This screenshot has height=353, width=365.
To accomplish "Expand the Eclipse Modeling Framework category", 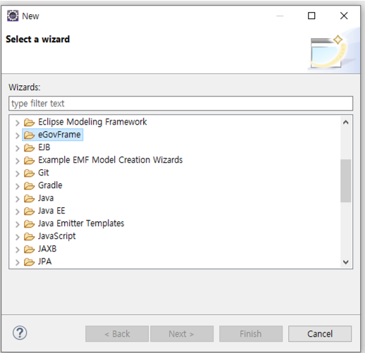I will pos(18,123).
